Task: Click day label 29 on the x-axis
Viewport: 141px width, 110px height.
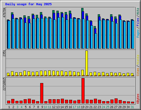Action: click(x=124, y=107)
